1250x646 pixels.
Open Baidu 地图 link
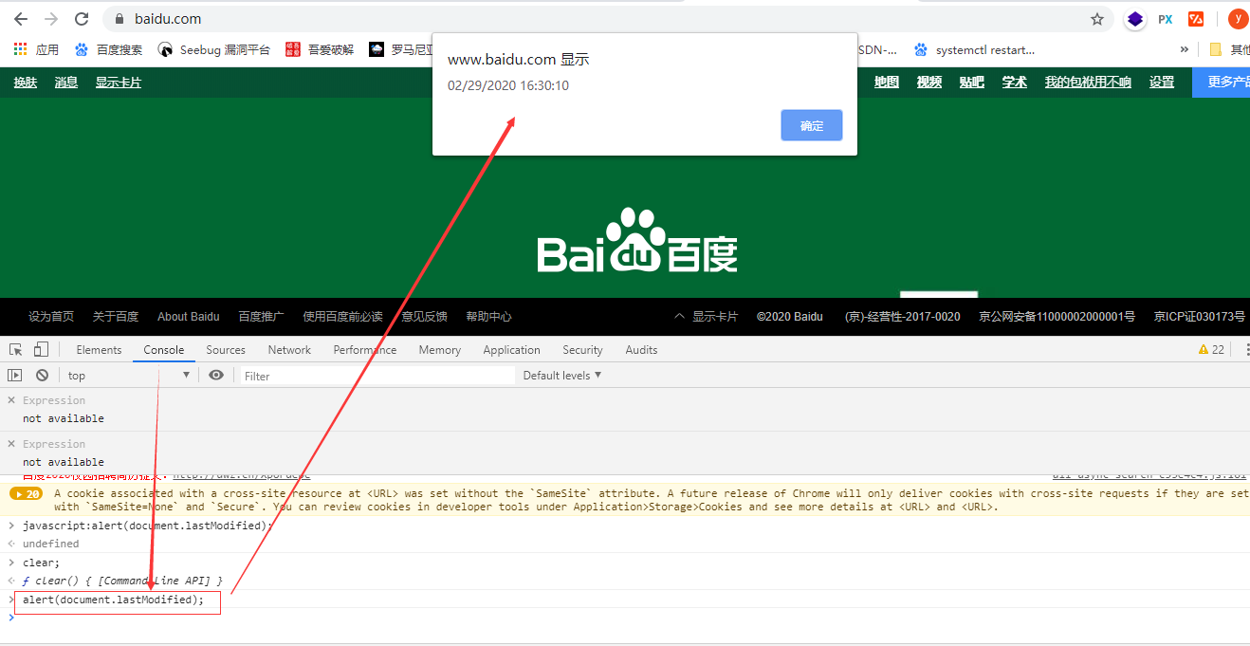[887, 83]
